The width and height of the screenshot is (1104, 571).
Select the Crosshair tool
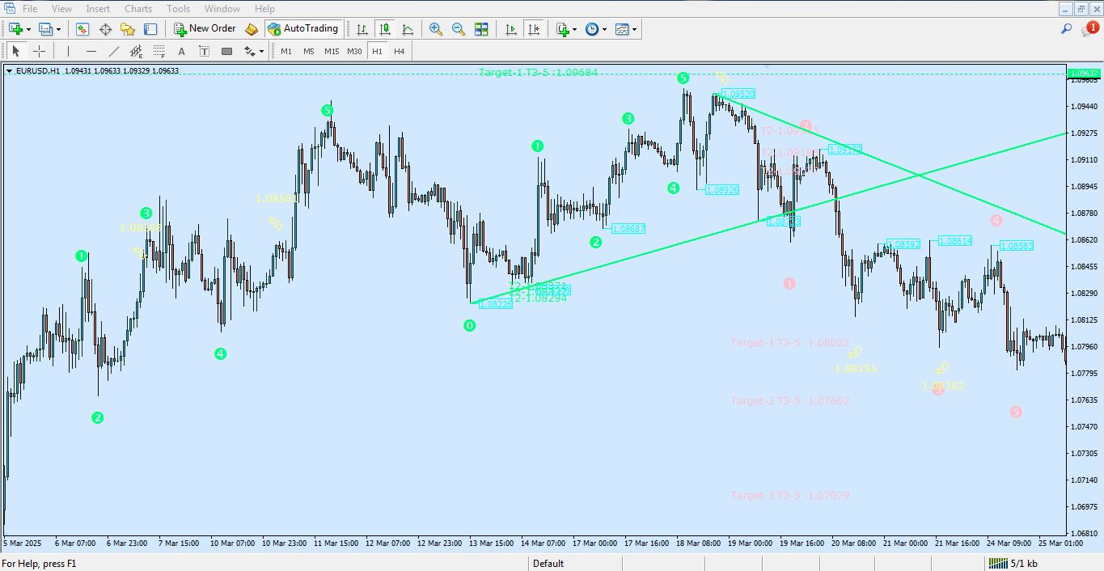[x=39, y=50]
